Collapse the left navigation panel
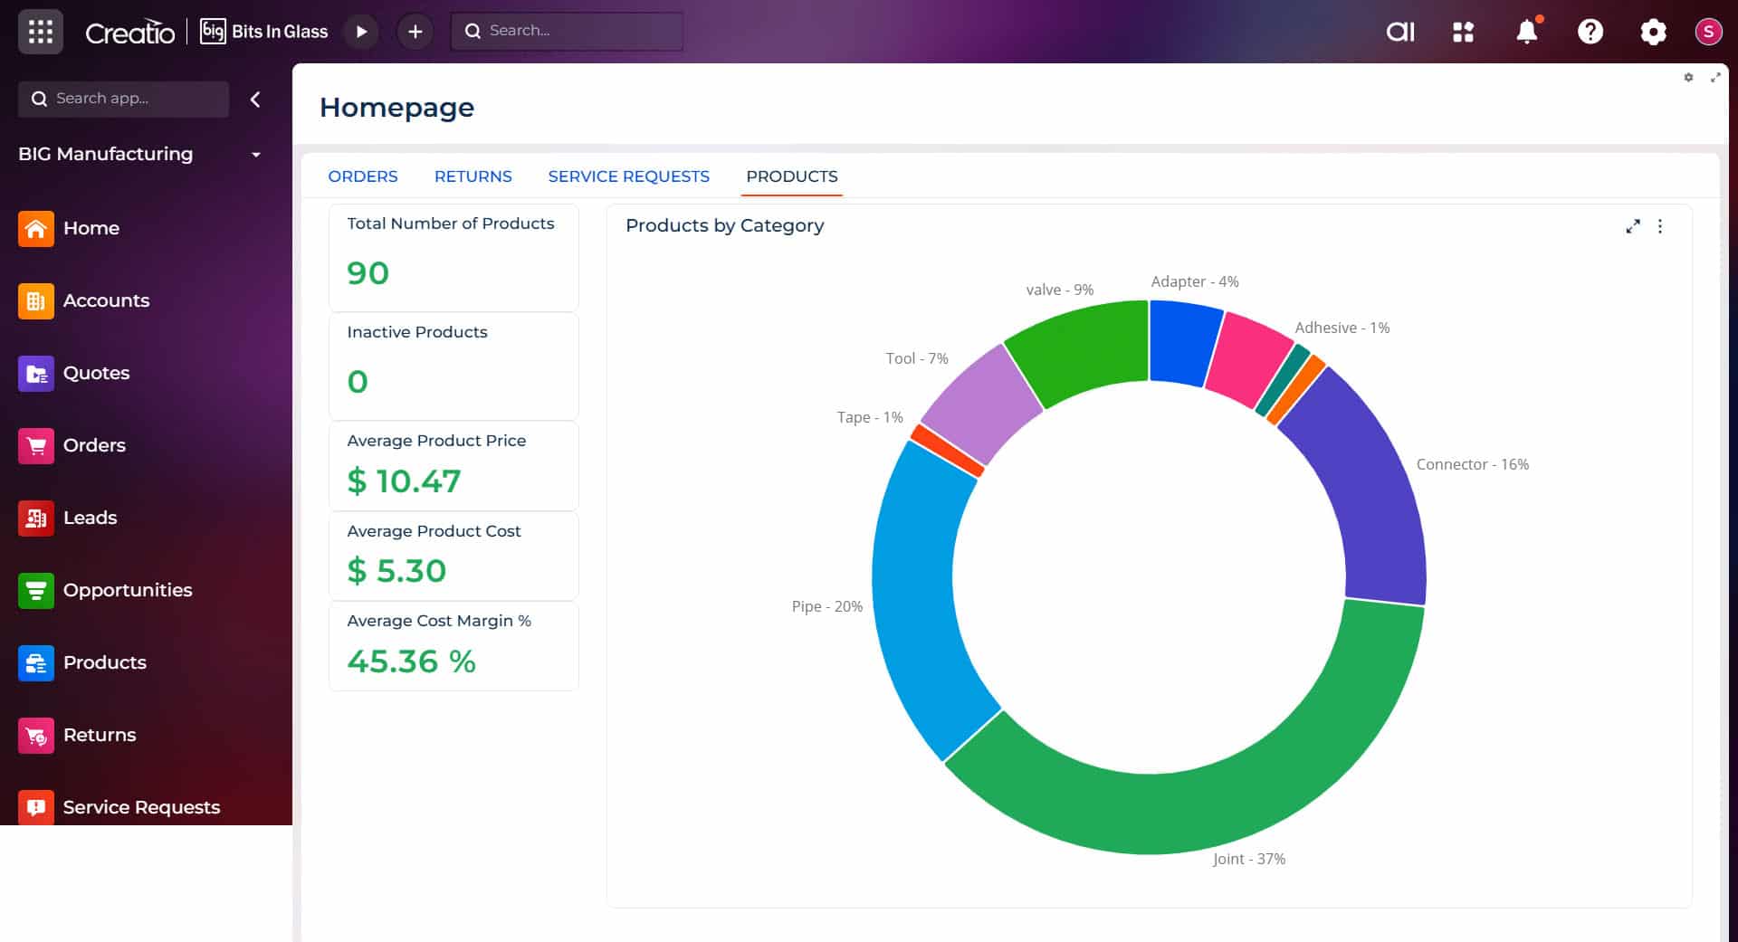This screenshot has width=1738, height=942. click(255, 100)
